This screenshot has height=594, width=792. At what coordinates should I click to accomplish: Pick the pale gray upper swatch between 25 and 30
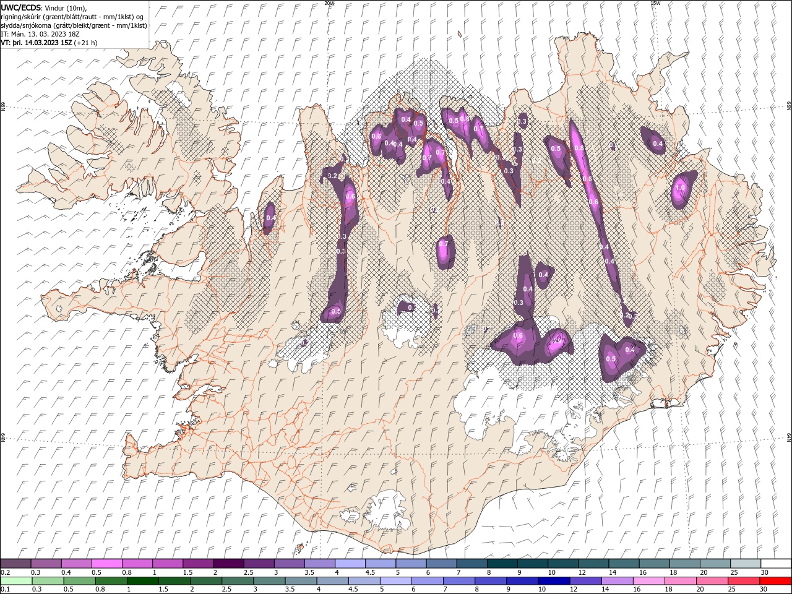click(x=746, y=563)
